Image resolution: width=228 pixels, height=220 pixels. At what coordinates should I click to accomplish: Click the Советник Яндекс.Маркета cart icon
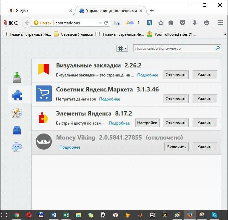click(44, 93)
